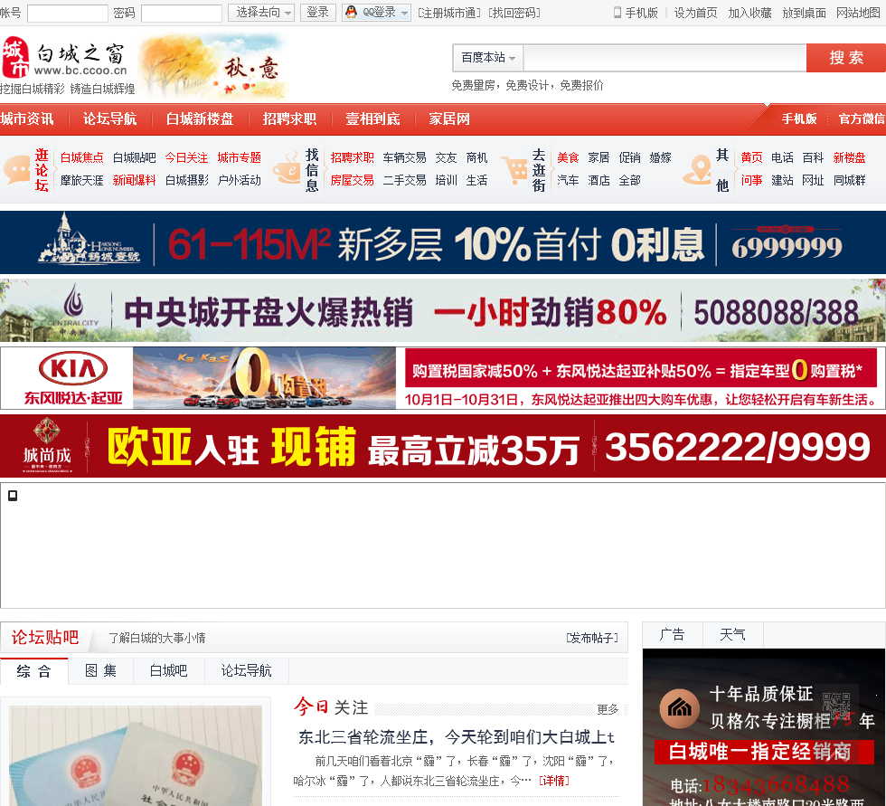Select the 综合 forum tab
The image size is (886, 806).
[34, 671]
